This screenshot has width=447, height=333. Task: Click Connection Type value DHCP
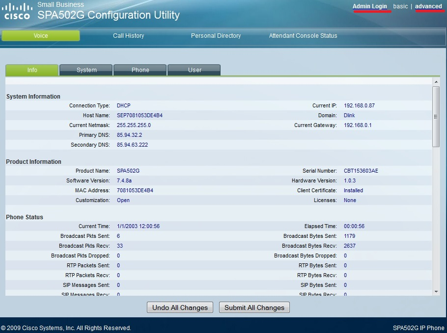coord(123,105)
